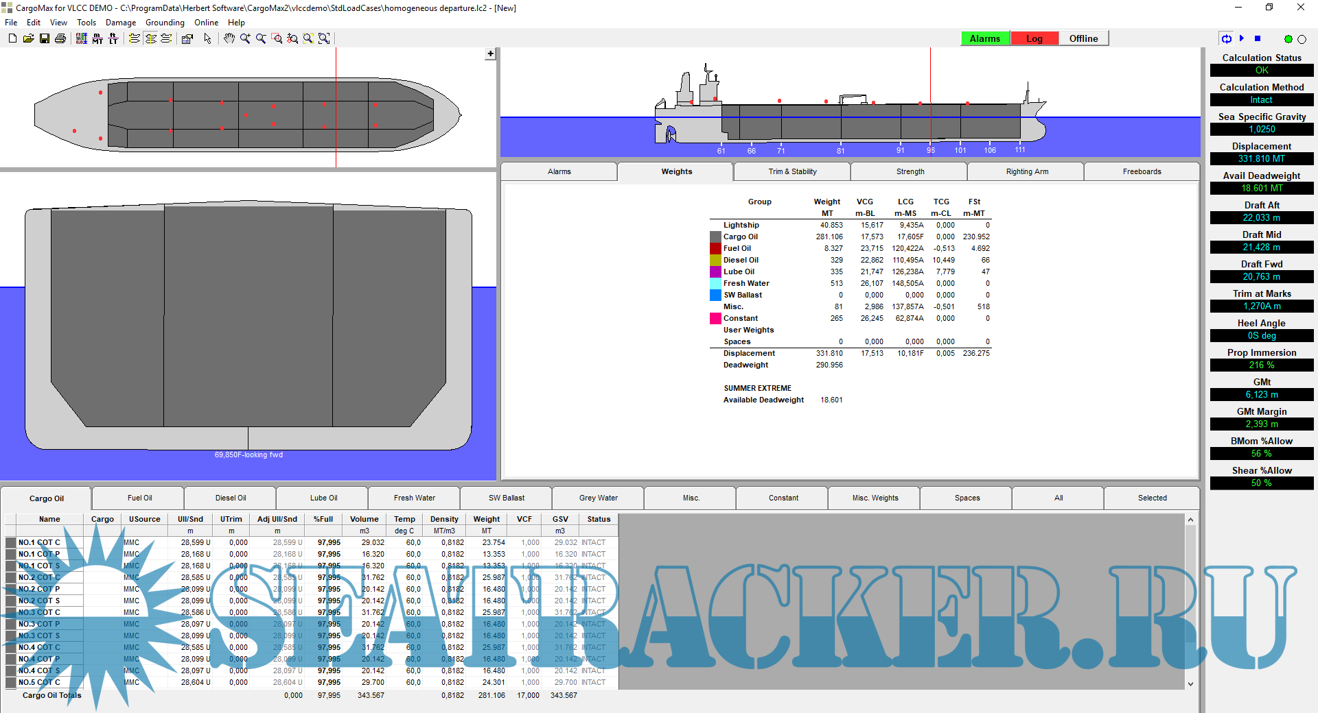The height and width of the screenshot is (713, 1318).
Task: Click the Print icon in toolbar
Action: coord(60,39)
